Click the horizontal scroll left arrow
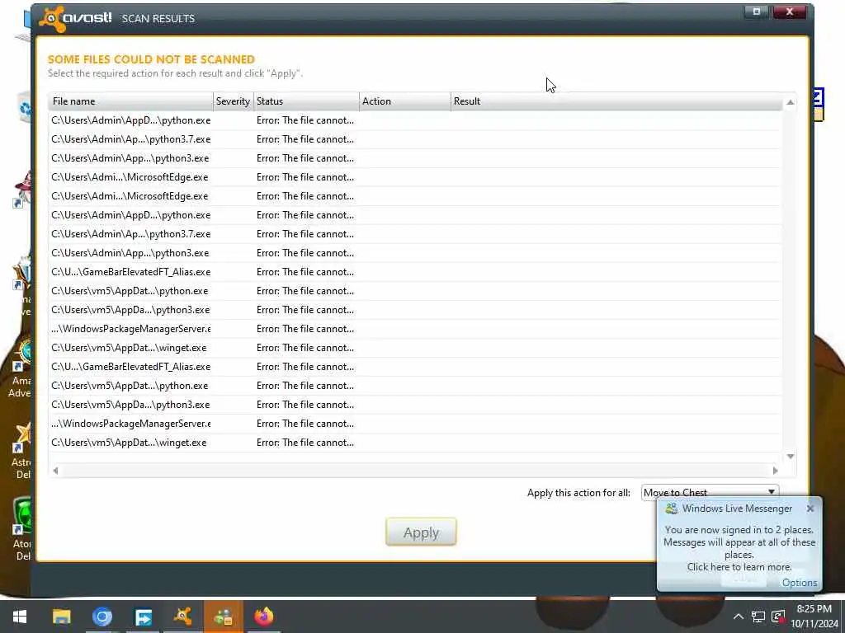This screenshot has width=845, height=633. [55, 471]
